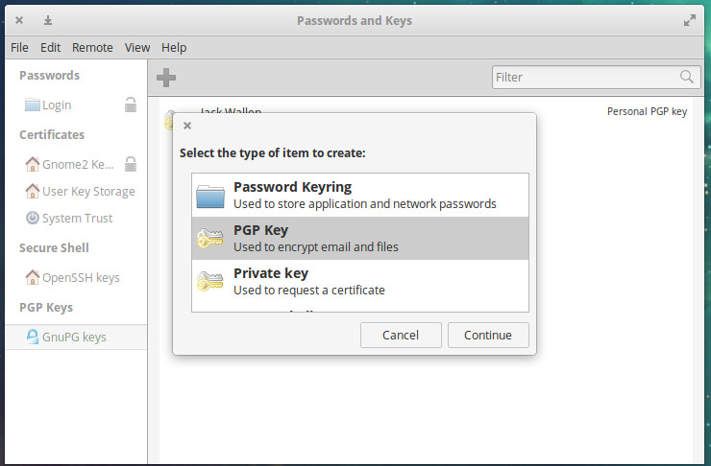This screenshot has height=466, width=711.
Task: Open the Remote menu
Action: [x=92, y=47]
